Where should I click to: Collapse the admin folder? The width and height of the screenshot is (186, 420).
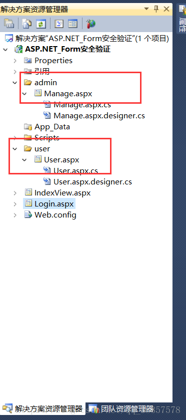pyautogui.click(x=15, y=83)
